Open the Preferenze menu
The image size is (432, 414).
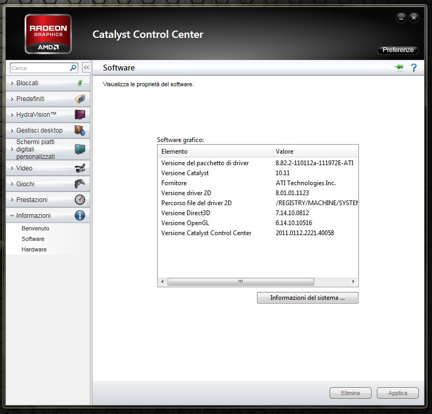pos(398,50)
